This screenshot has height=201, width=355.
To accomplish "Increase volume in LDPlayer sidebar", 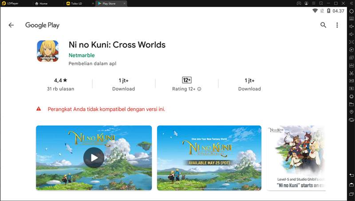I will coord(351,27).
